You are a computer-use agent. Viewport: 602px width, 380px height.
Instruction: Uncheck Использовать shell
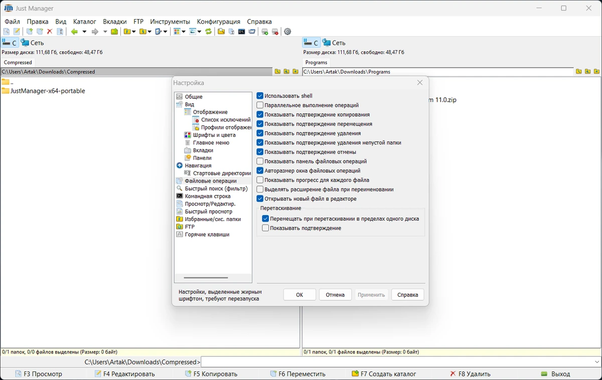tap(260, 96)
